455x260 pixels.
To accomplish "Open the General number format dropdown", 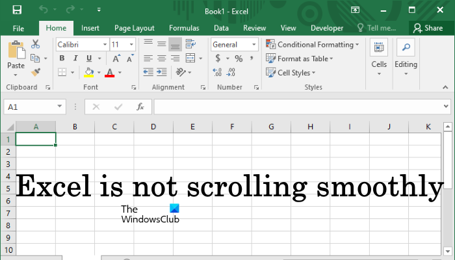I will [255, 44].
